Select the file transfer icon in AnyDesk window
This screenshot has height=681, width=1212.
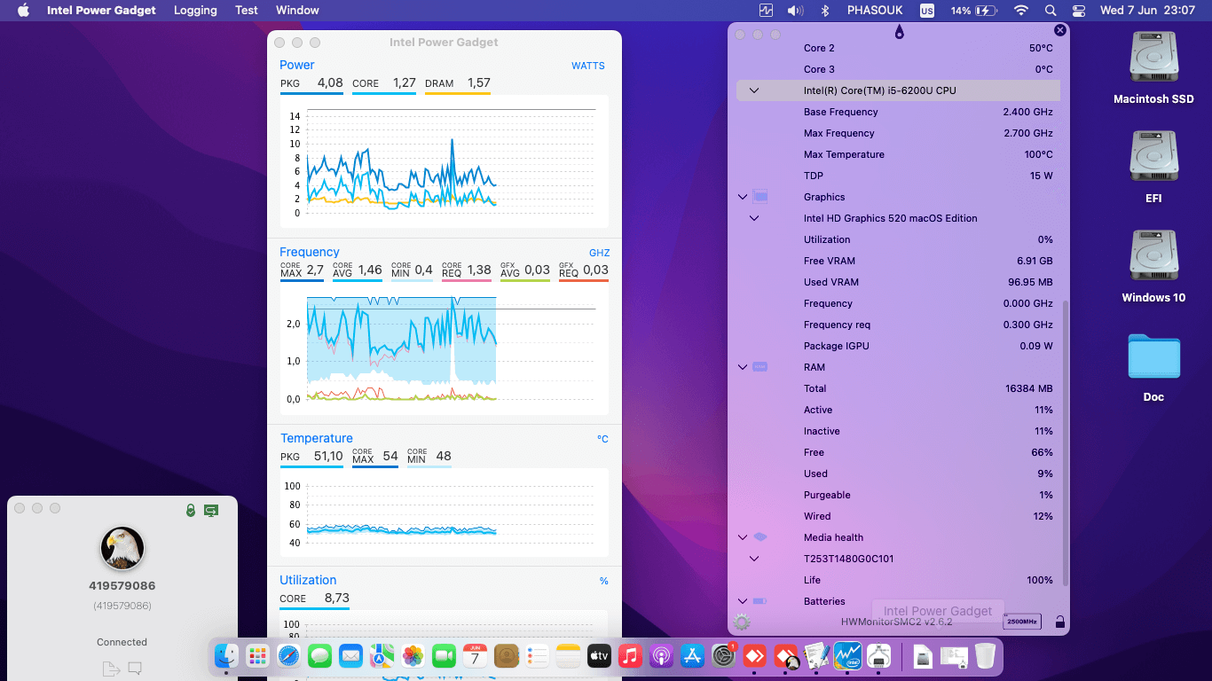tap(111, 667)
